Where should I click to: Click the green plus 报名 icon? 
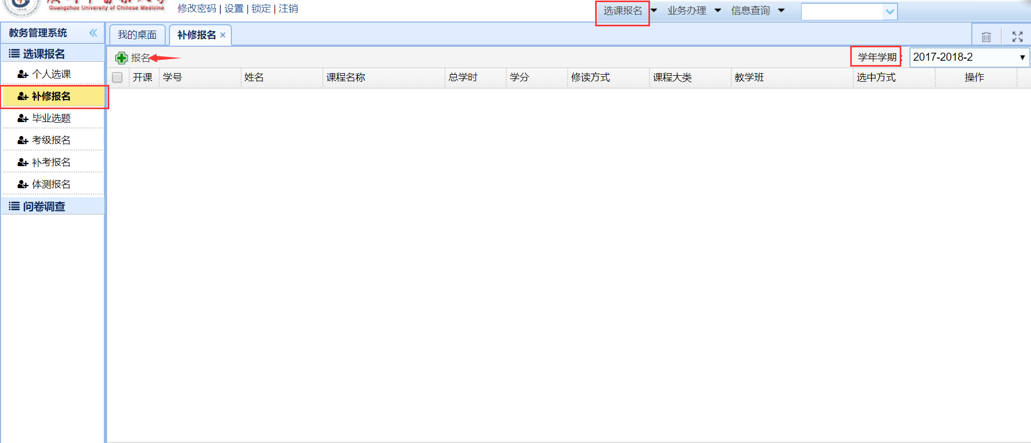tap(121, 58)
